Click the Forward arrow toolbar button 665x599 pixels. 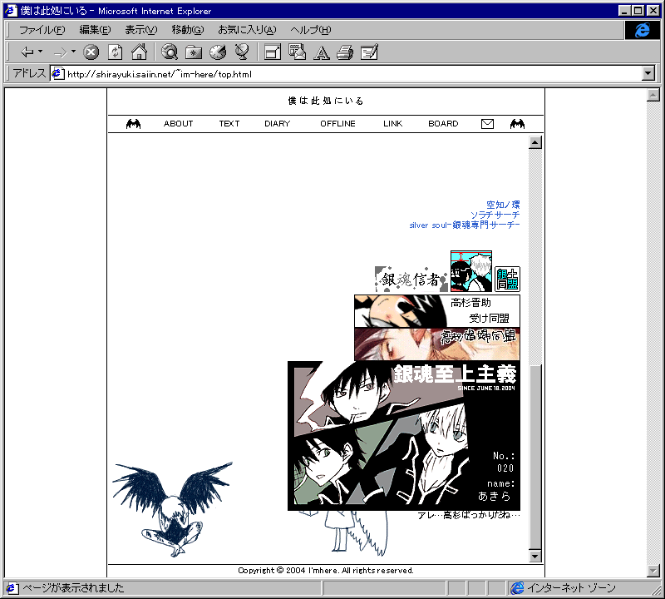click(x=61, y=52)
